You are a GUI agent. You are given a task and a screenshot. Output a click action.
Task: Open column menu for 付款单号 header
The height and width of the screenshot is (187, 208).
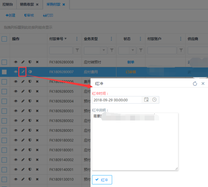(77, 39)
